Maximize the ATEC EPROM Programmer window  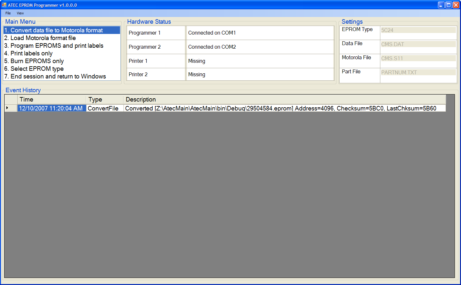click(449, 5)
